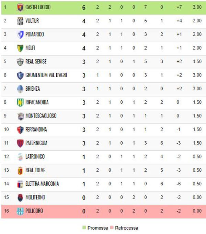Viewport: 206px width, 234px height.
Task: Open the LATRONICO team name link
Action: coord(35,156)
